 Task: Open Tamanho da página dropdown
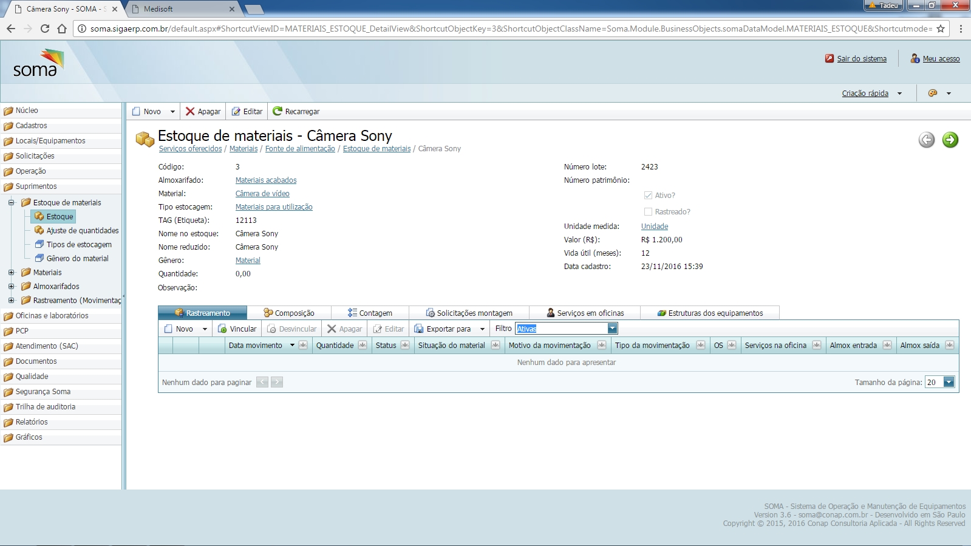pyautogui.click(x=949, y=382)
